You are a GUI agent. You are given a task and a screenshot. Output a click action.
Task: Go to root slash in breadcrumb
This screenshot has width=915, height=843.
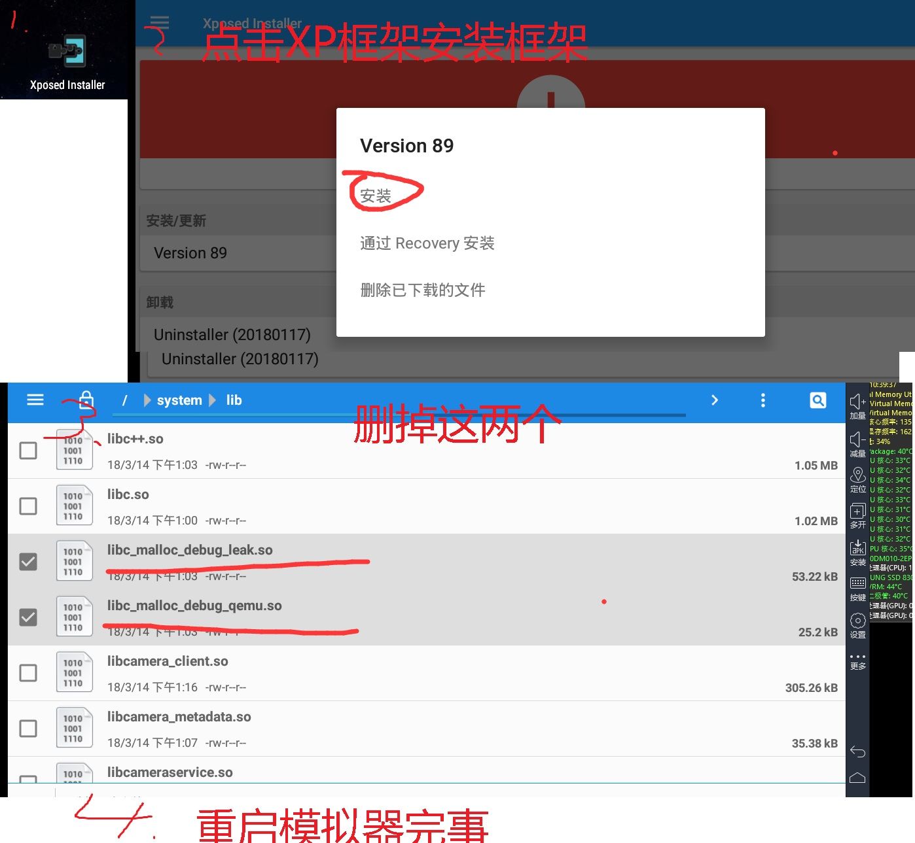point(124,400)
